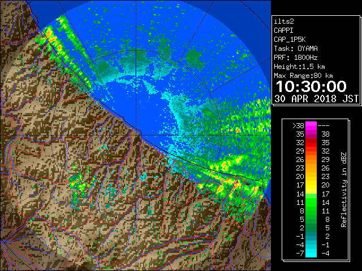Screen dimensions: 362x271
Task: Click the magenta >38 dBZ legend swatch
Action: (x=311, y=126)
